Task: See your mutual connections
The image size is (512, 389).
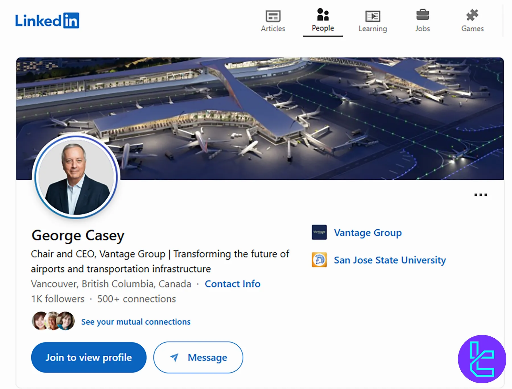Action: (x=136, y=322)
